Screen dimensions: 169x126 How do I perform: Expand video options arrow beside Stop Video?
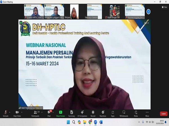22,112
